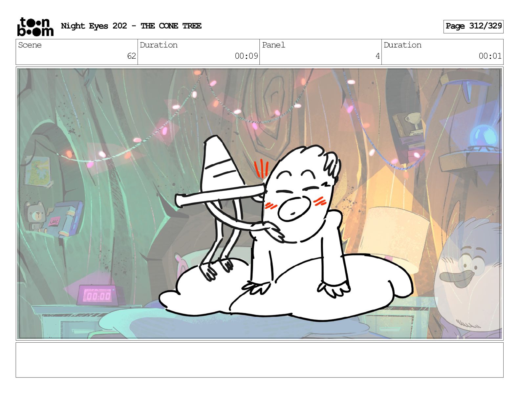
Task: Click the empty notes box below the panel
Action: click(x=259, y=360)
